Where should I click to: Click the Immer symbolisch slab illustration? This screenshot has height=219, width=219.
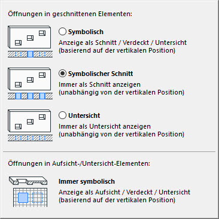[28, 191]
